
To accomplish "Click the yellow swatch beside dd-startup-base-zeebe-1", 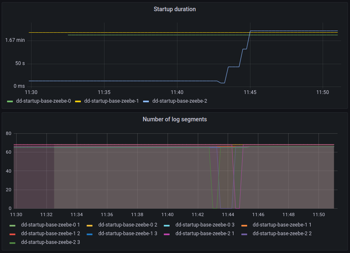I will point(79,101).
